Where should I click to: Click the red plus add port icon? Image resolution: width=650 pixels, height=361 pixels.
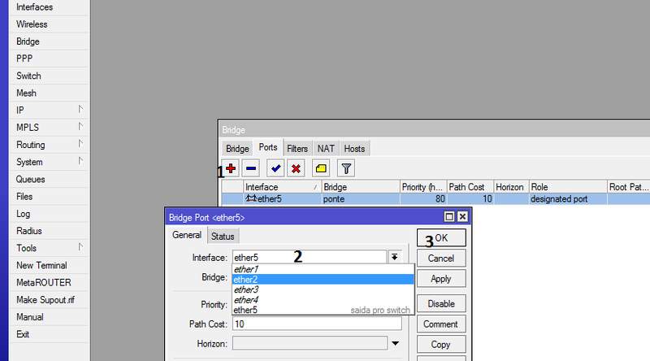(231, 168)
